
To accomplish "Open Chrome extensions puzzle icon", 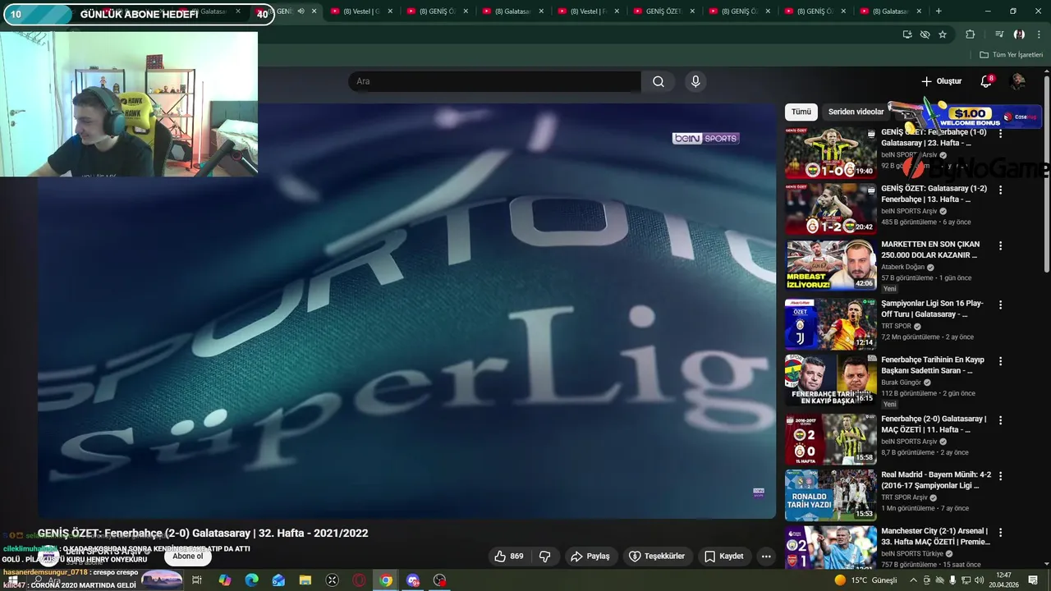I will (x=971, y=34).
